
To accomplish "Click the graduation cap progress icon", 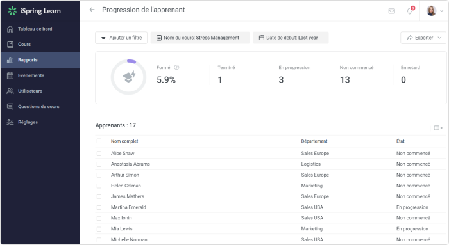I will coord(129,77).
